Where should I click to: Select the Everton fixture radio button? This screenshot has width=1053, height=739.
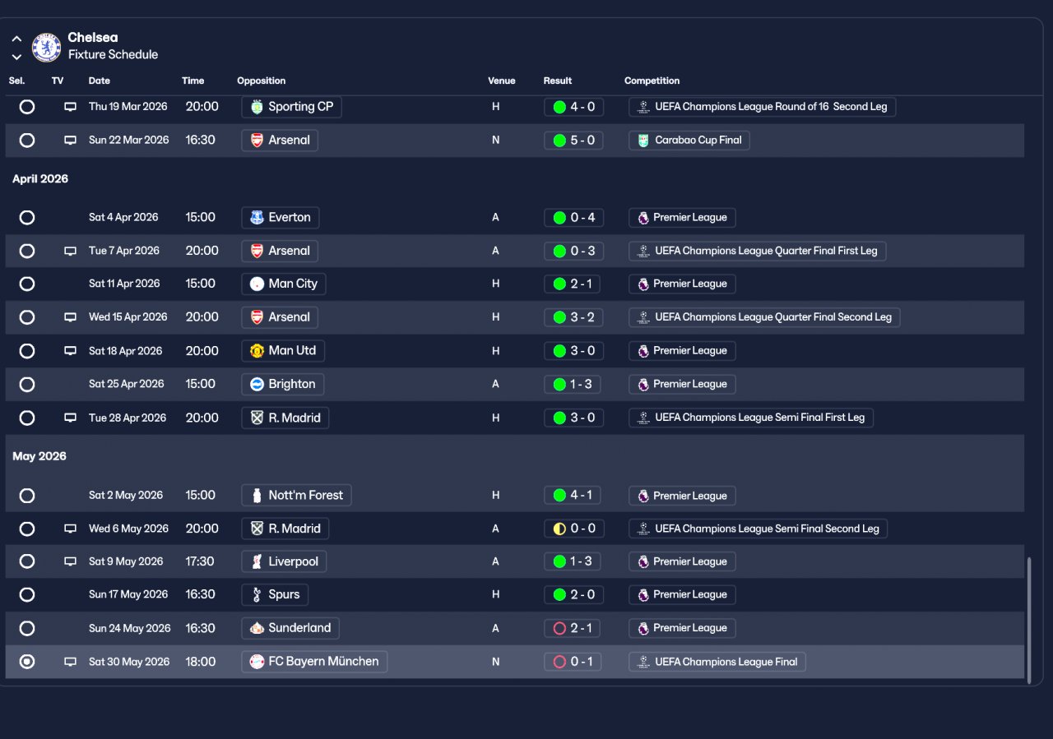[x=27, y=218]
